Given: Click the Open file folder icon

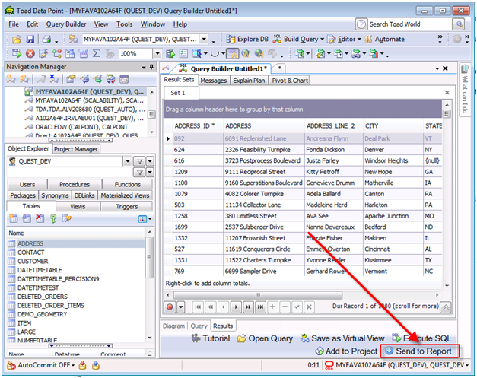Looking at the screenshot, I should (17, 40).
